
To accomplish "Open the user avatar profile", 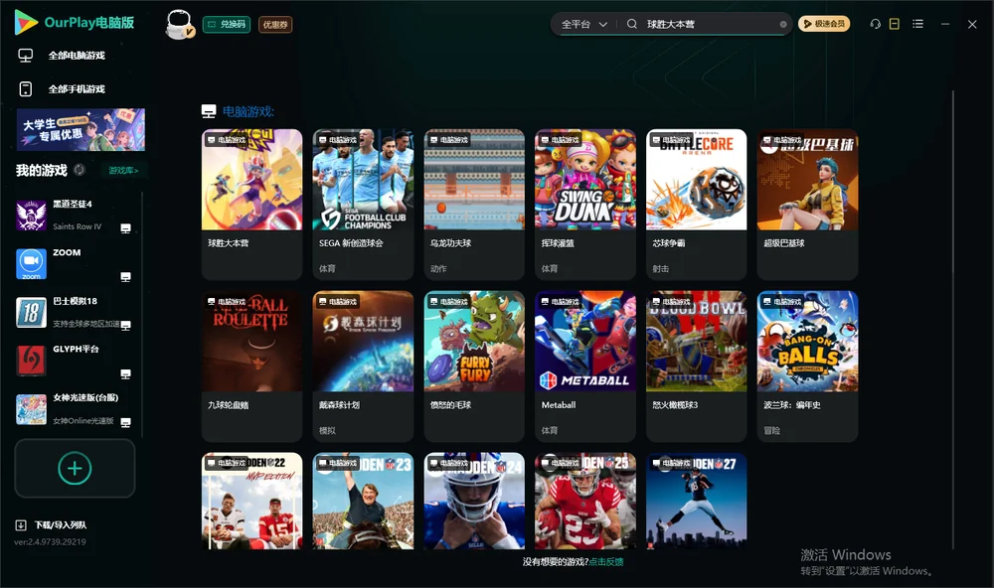I will 179,24.
